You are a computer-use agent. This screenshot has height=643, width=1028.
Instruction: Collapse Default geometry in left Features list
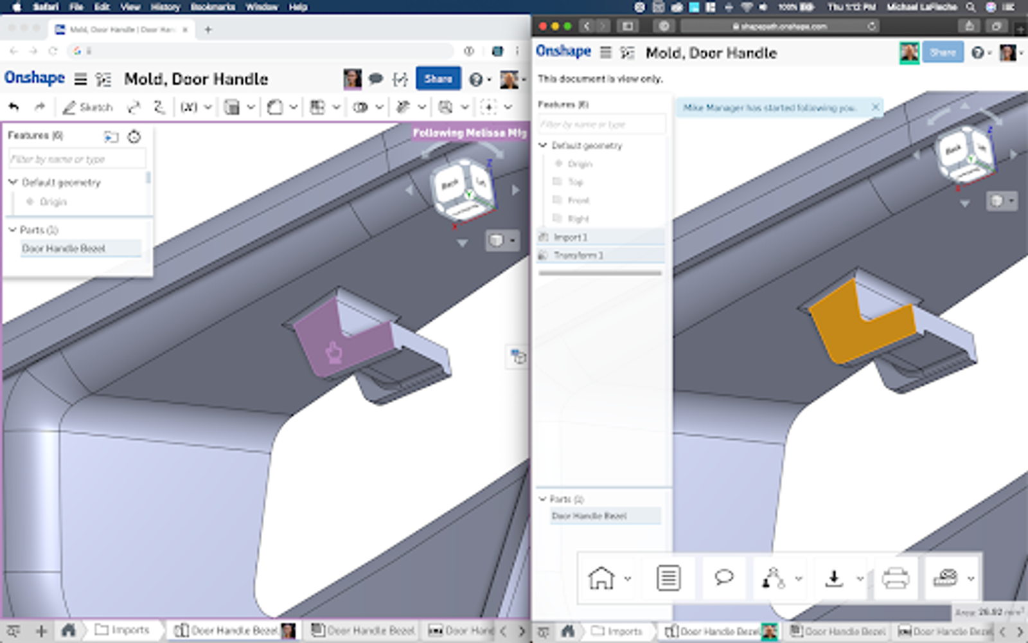point(13,183)
